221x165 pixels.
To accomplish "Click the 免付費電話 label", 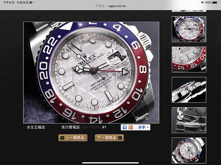I will [x=71, y=127].
